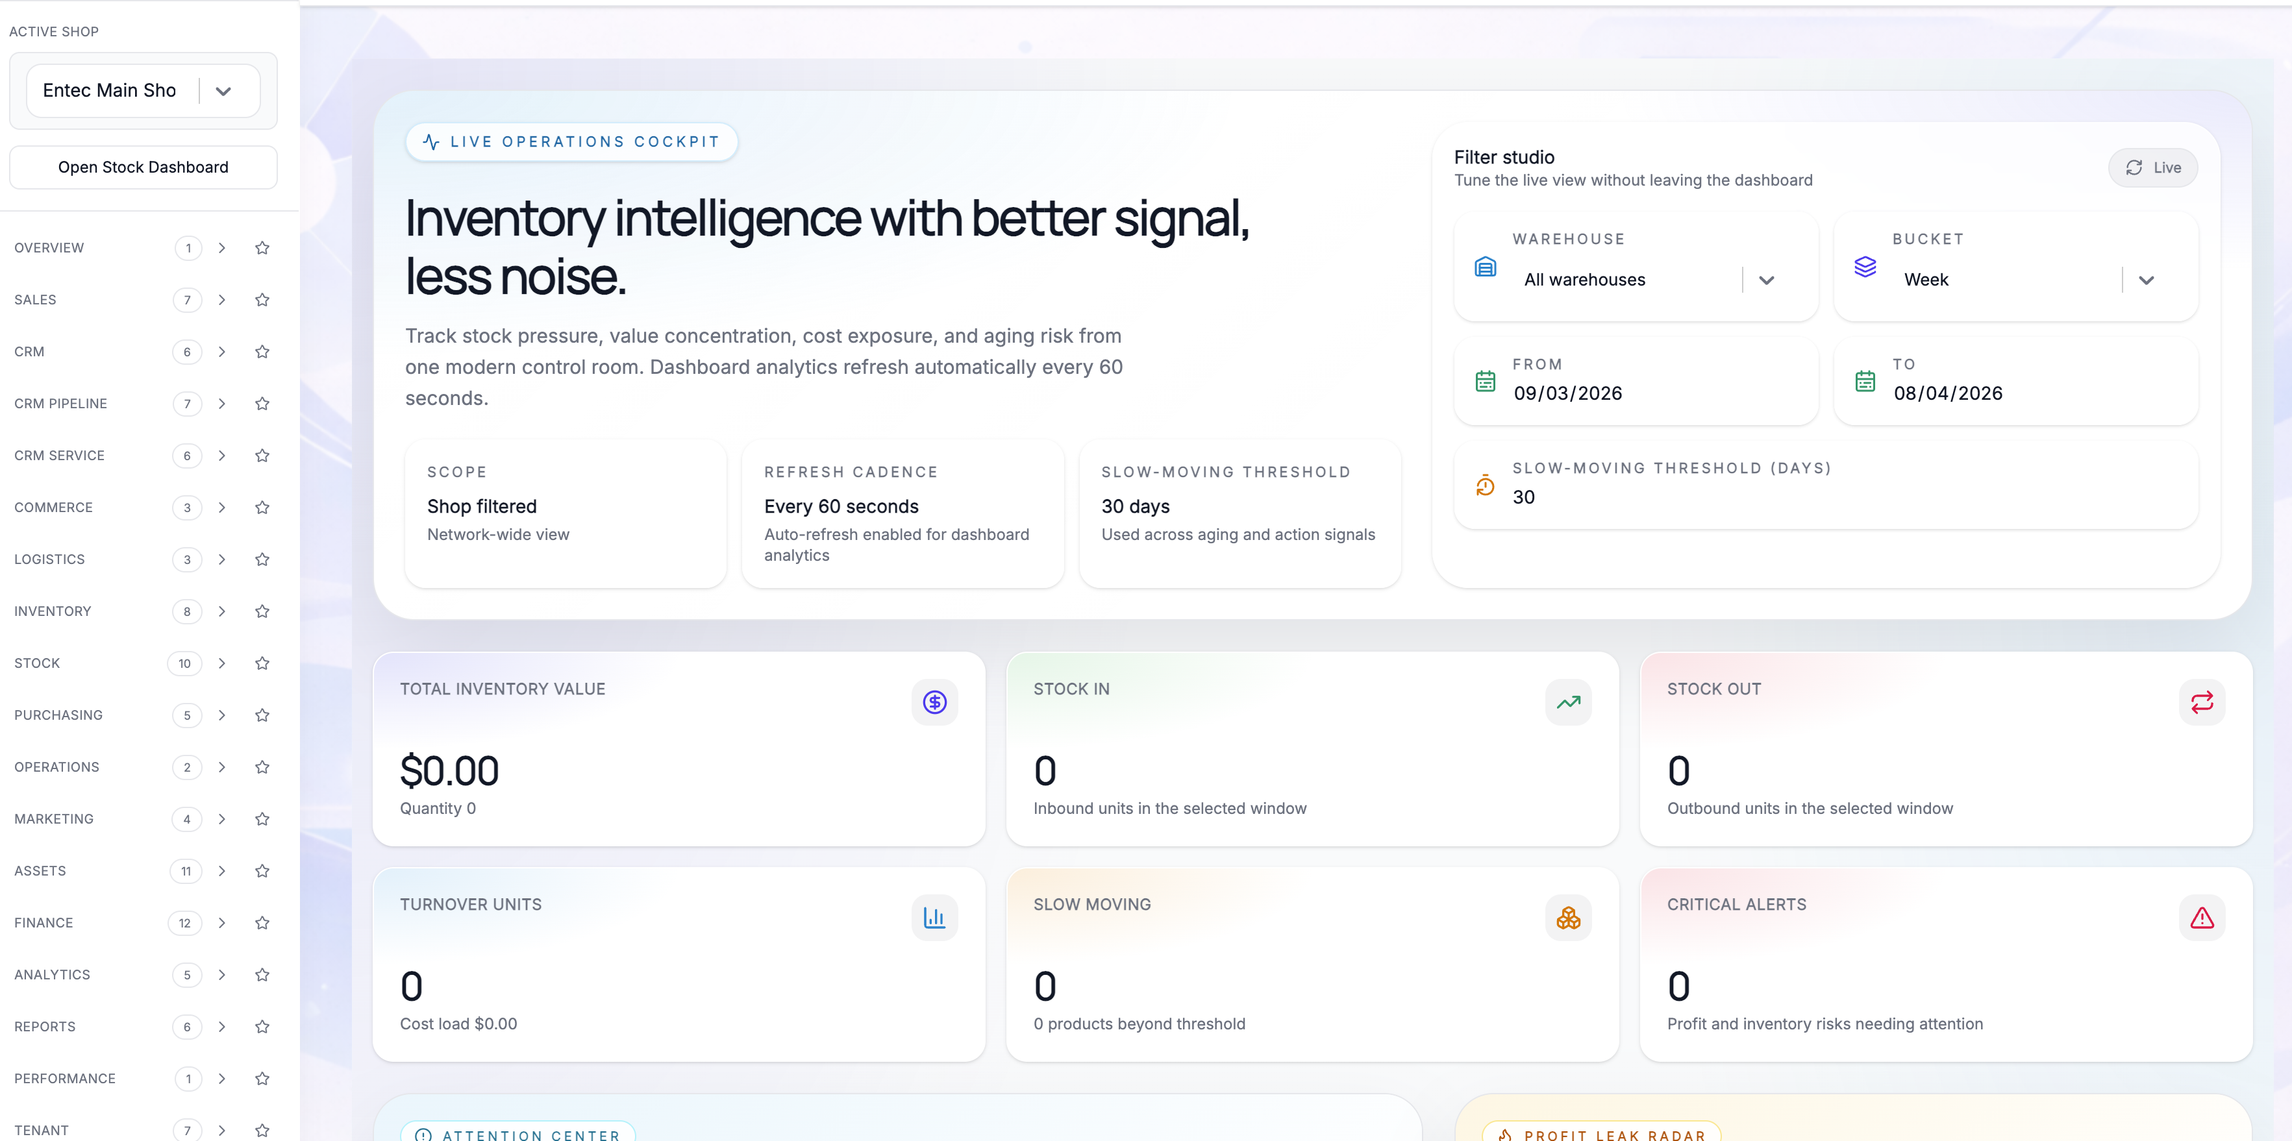Star the Inventory section as favorite

coord(262,611)
